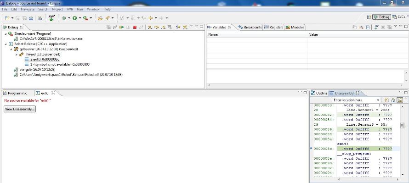Switch to the Programm.c editor tab
The width and height of the screenshot is (409, 183).
click(x=15, y=93)
